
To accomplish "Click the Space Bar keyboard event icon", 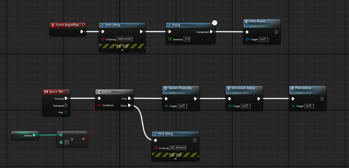I will [x=46, y=92].
